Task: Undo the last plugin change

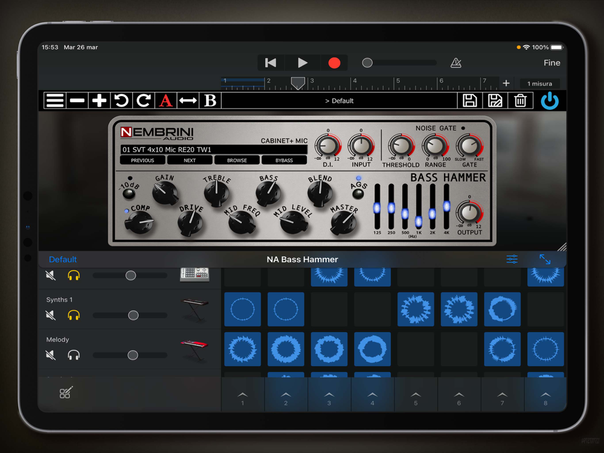Action: tap(121, 100)
